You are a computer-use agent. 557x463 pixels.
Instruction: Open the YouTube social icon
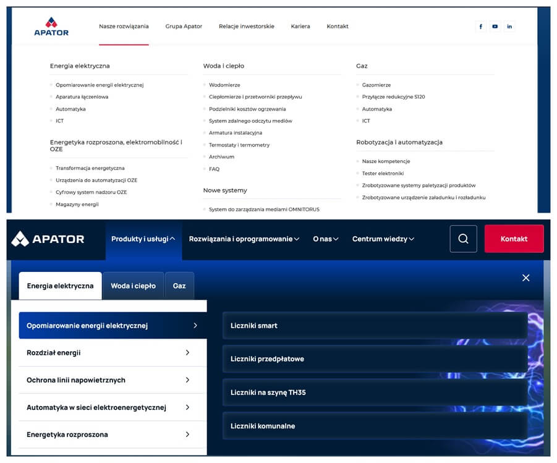click(495, 27)
